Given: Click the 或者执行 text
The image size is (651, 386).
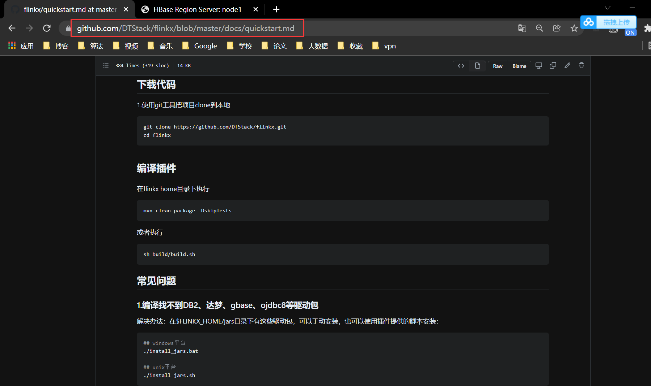Looking at the screenshot, I should tap(150, 232).
